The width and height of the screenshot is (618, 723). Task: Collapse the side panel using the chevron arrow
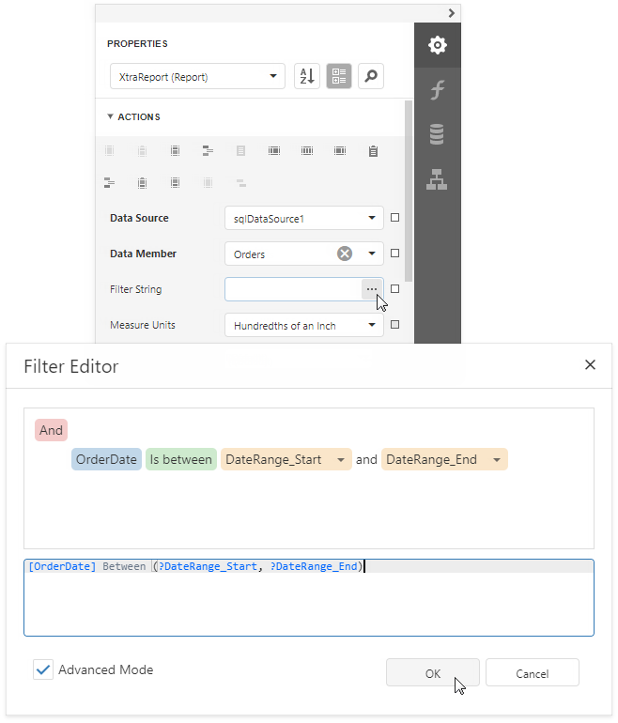452,13
